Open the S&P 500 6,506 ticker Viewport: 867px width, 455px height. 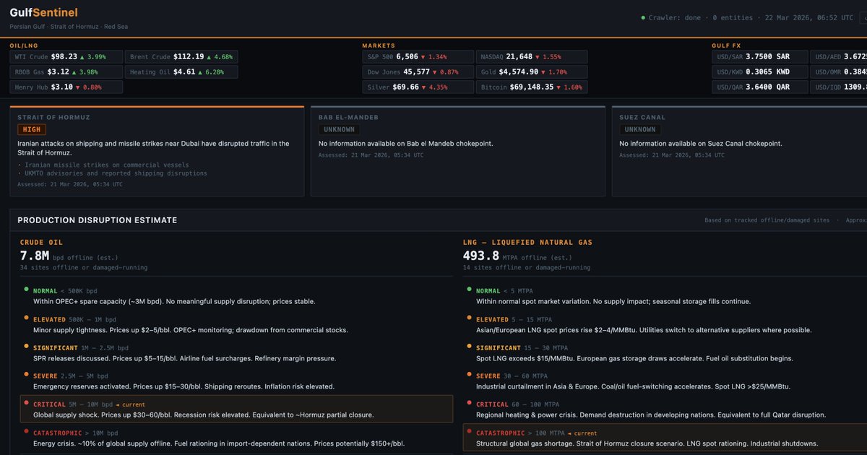click(x=418, y=56)
